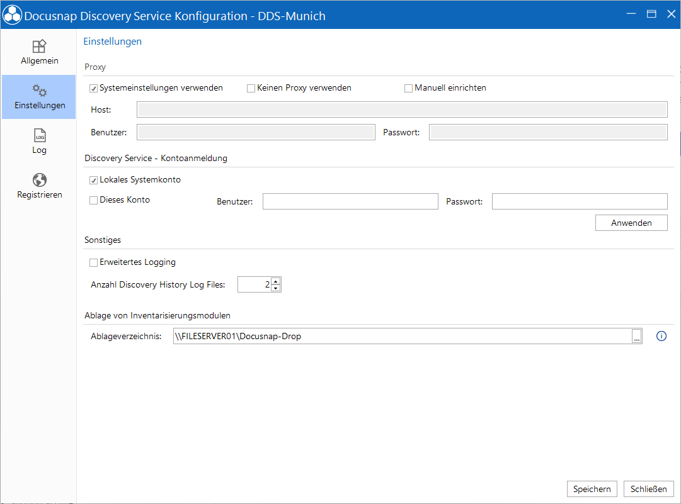Open the Registrieren globe icon
Viewport: 681px width, 504px height.
pos(40,180)
